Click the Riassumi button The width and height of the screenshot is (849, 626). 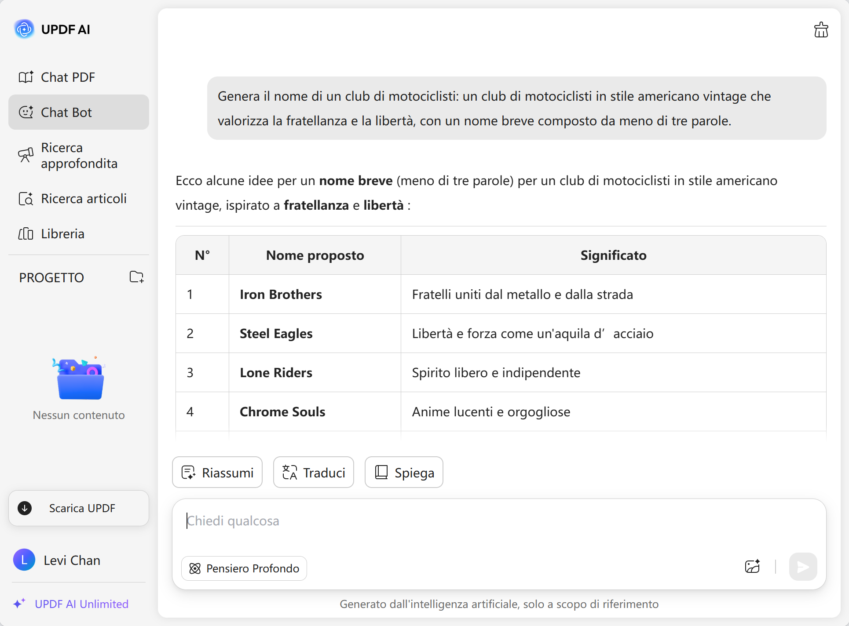click(217, 473)
